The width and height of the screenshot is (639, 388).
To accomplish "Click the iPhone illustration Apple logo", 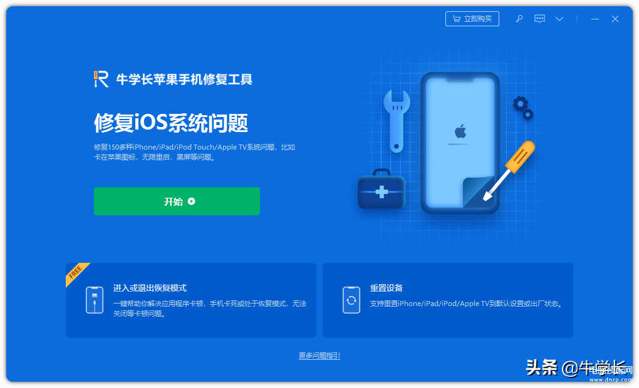I will tap(460, 131).
